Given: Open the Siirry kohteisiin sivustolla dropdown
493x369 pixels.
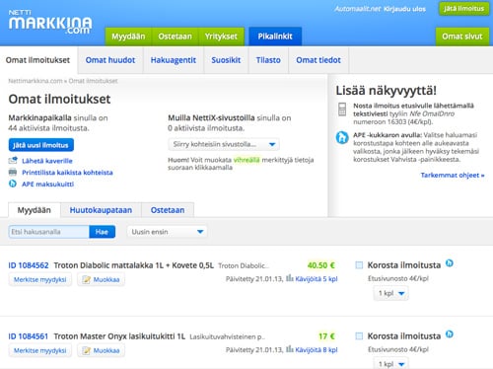Looking at the screenshot, I should pos(224,144).
